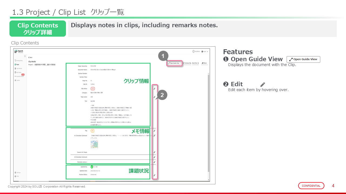Open Settings gear in sidebar
The image size is (346, 194).
point(17,172)
